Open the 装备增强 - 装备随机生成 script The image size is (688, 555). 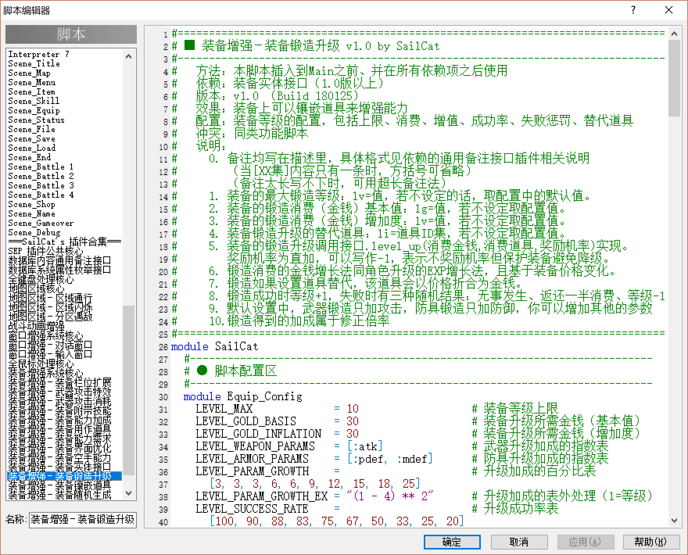(60, 495)
